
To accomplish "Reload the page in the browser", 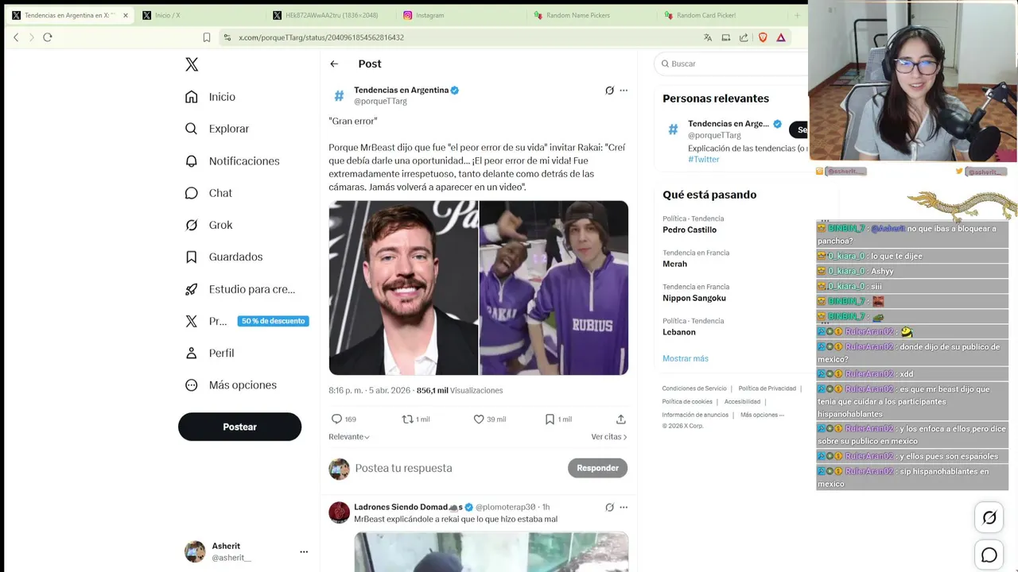I will (48, 37).
